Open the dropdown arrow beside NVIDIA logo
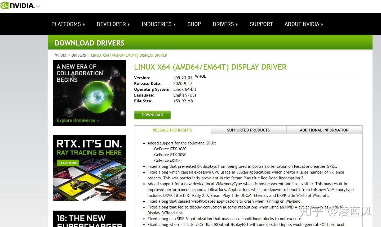 click(38, 6)
